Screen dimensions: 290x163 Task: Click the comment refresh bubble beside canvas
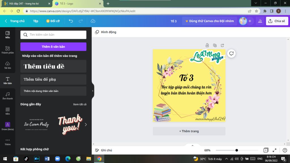[x=231, y=53]
